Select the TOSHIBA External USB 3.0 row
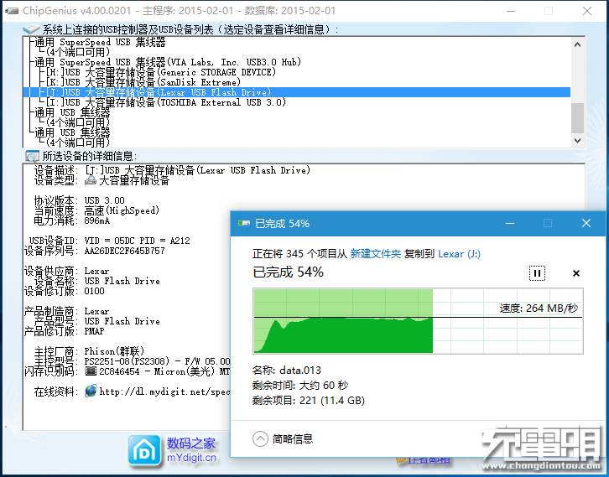Image resolution: width=609 pixels, height=477 pixels. click(166, 102)
